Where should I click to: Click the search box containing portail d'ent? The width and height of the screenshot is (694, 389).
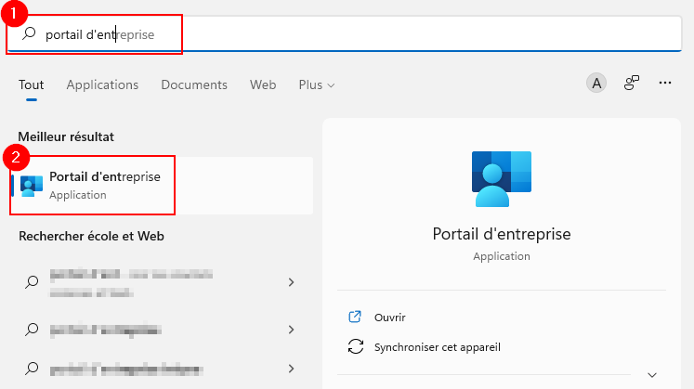[345, 34]
